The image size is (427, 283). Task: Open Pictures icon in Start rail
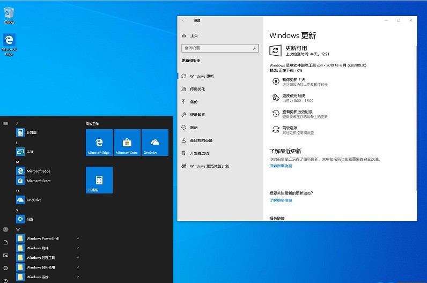point(5,255)
